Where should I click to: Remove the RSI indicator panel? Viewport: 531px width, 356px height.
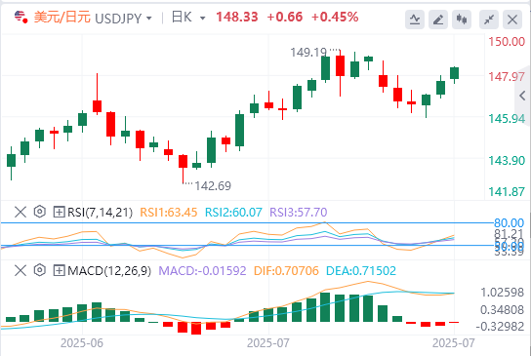(x=20, y=213)
